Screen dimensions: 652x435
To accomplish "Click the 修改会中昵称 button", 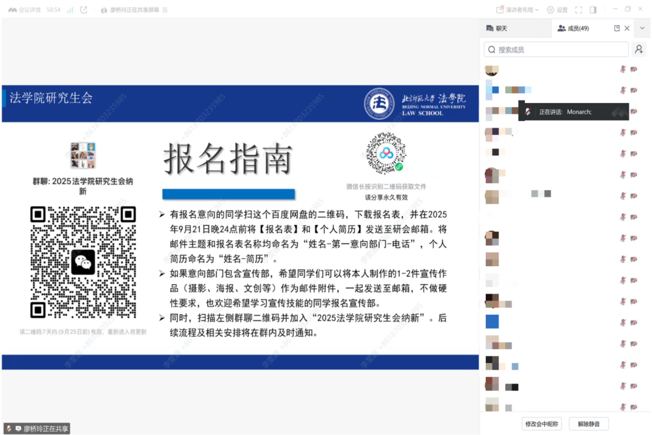I will click(x=541, y=424).
